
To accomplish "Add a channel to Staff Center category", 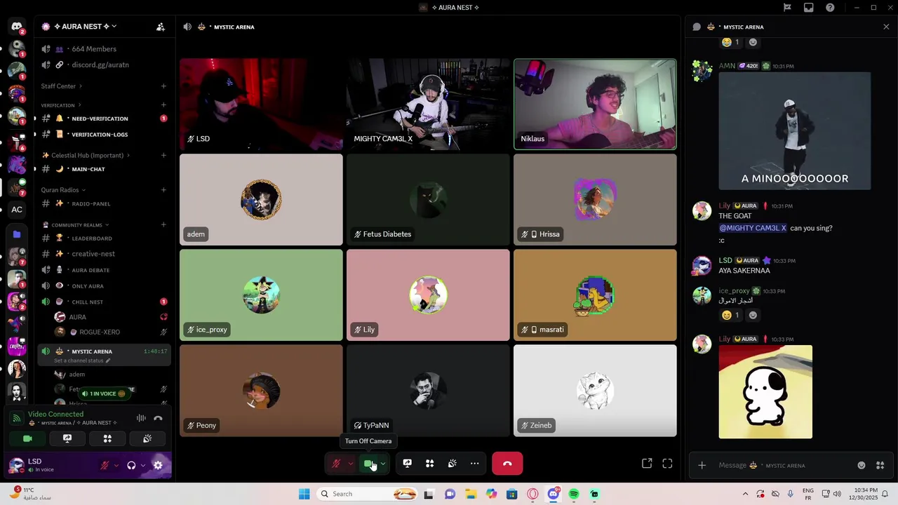I will click(163, 86).
